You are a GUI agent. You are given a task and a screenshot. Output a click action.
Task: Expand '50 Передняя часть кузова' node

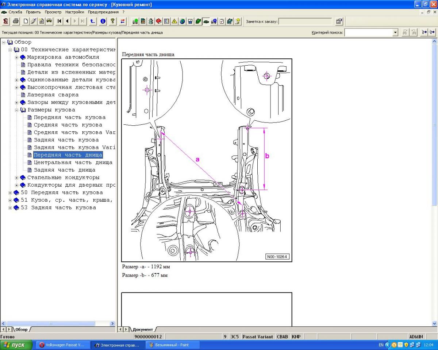pyautogui.click(x=10, y=192)
